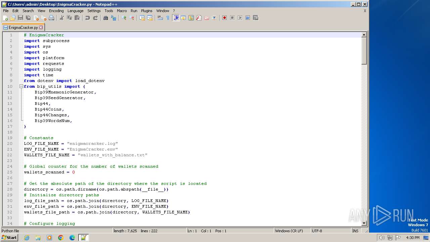This screenshot has height=242, width=430.
Task: Toggle word wrap in toolbar
Action: coord(160,18)
